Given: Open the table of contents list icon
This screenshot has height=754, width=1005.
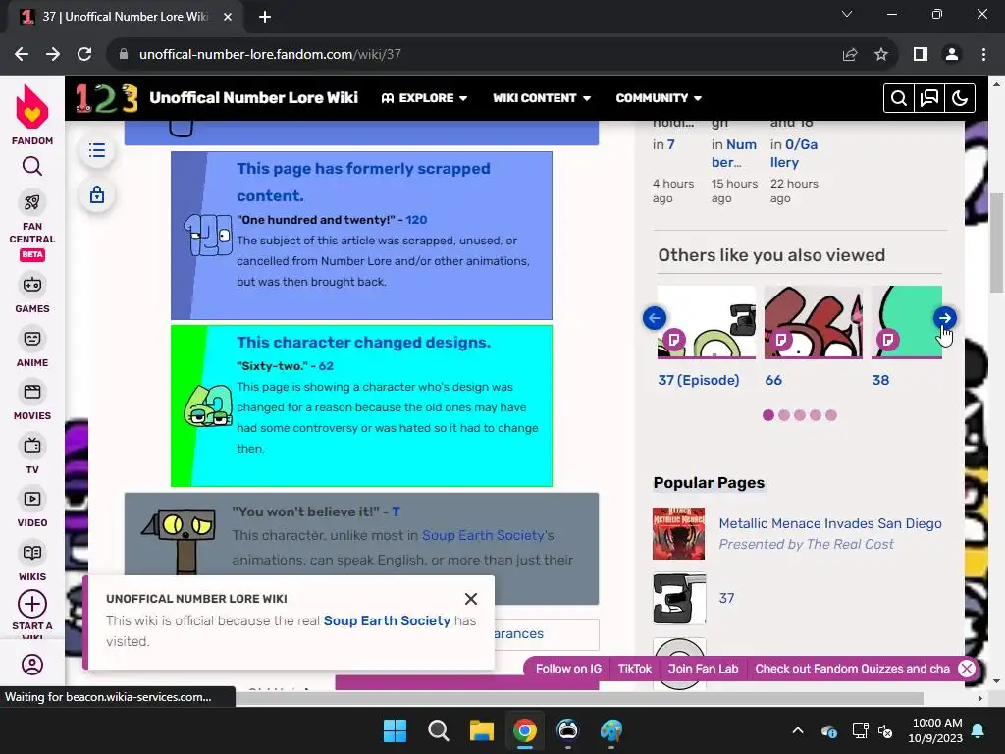Looking at the screenshot, I should point(97,150).
